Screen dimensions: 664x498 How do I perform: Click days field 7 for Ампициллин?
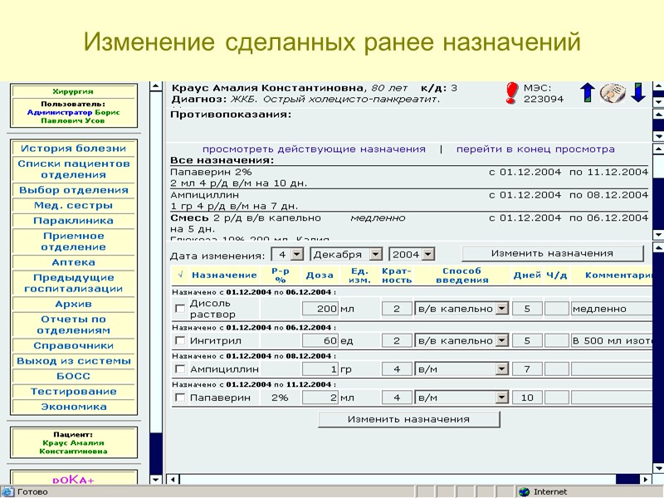(527, 369)
